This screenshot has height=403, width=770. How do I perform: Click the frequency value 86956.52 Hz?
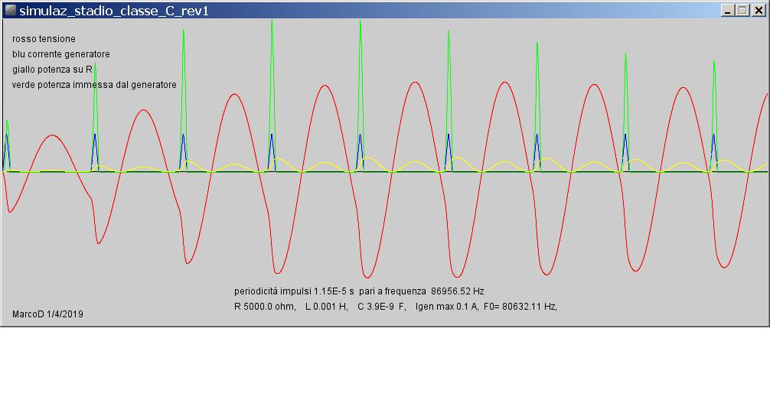tap(457, 291)
